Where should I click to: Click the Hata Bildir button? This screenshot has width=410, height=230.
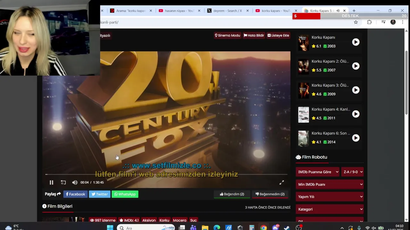254,35
